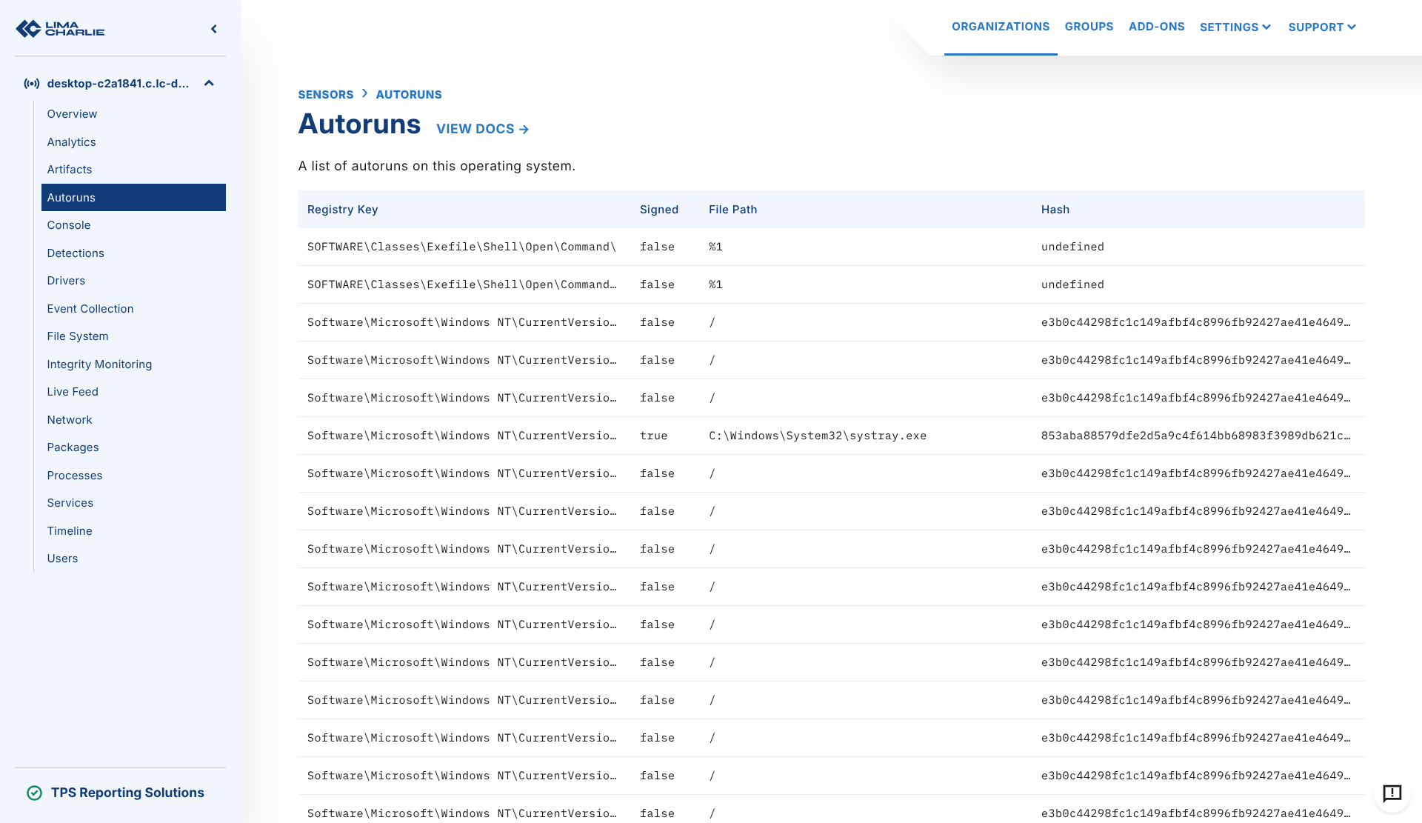This screenshot has width=1422, height=823.
Task: Open the Live Feed page
Action: [73, 392]
